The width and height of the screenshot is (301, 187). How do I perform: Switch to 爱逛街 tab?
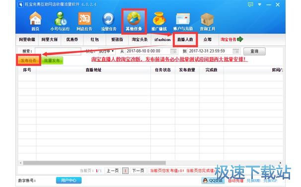pyautogui.click(x=117, y=40)
